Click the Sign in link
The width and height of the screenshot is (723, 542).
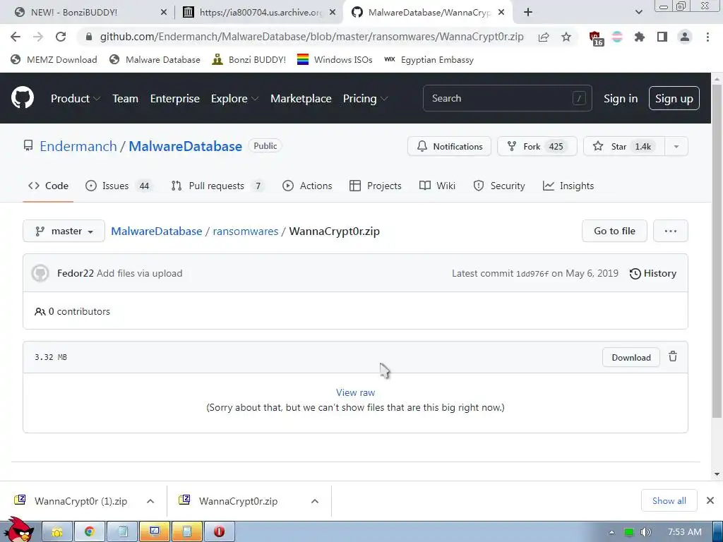[621, 99]
